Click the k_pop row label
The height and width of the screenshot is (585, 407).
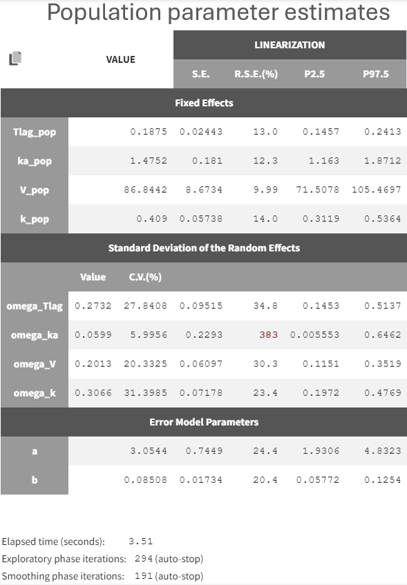(35, 219)
